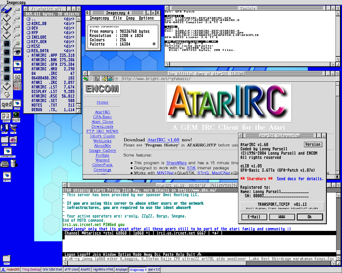
Task: Expand the AIRC_DB folder in file list
Action: coord(39,23)
